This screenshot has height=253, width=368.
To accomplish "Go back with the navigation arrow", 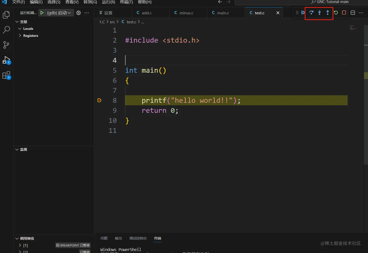I will (220, 2).
